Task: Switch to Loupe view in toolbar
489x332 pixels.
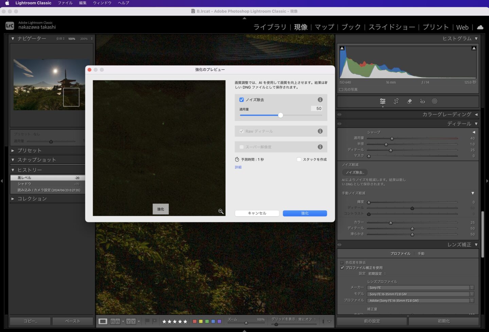Action: [103, 321]
